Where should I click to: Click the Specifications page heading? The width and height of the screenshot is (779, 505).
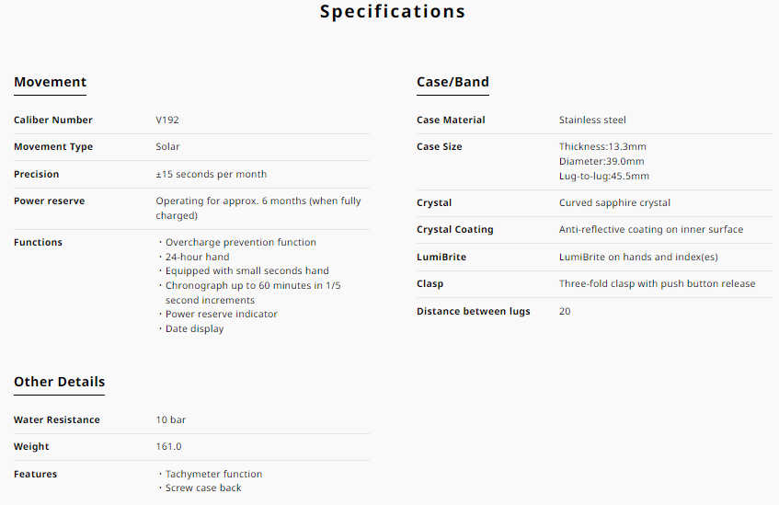coord(393,12)
